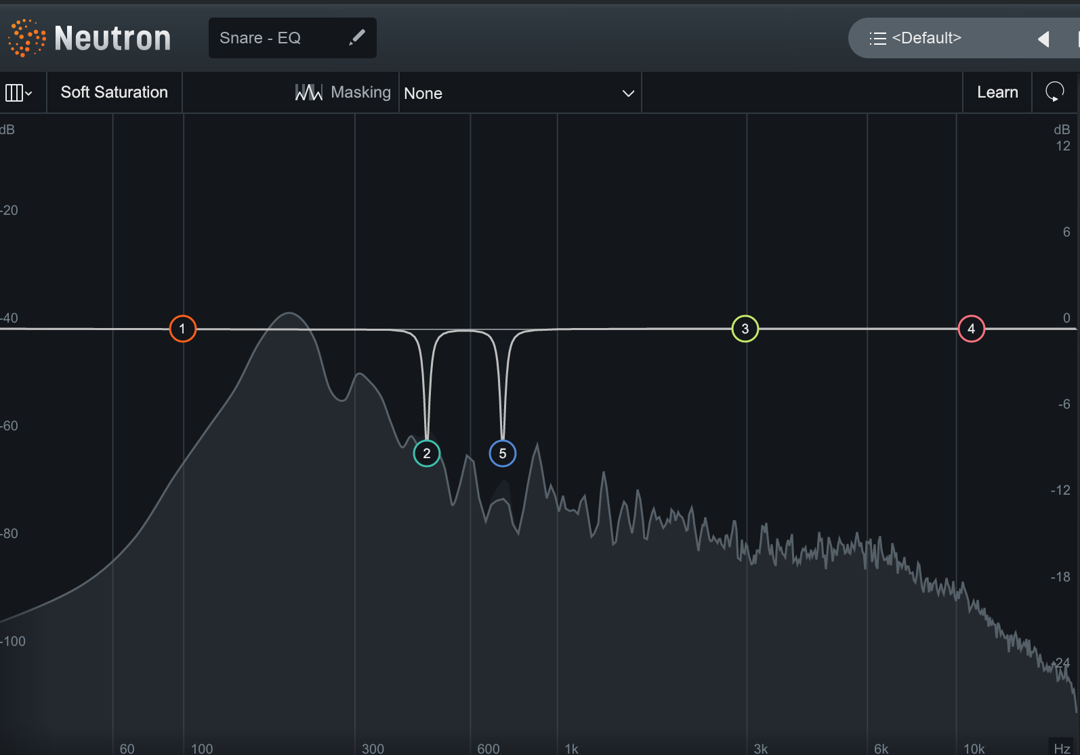
Task: Click the reset EQ circular arrow icon
Action: click(x=1055, y=91)
